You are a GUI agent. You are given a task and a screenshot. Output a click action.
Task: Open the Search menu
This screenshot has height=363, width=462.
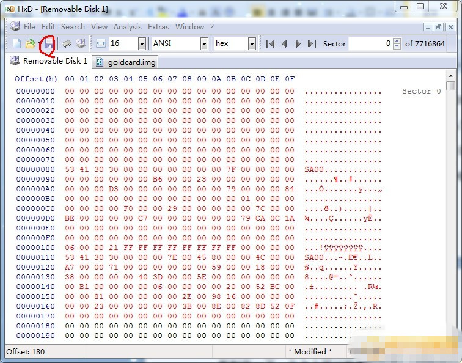[73, 27]
